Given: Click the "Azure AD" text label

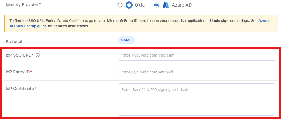Looking at the screenshot, I should coord(182,5).
